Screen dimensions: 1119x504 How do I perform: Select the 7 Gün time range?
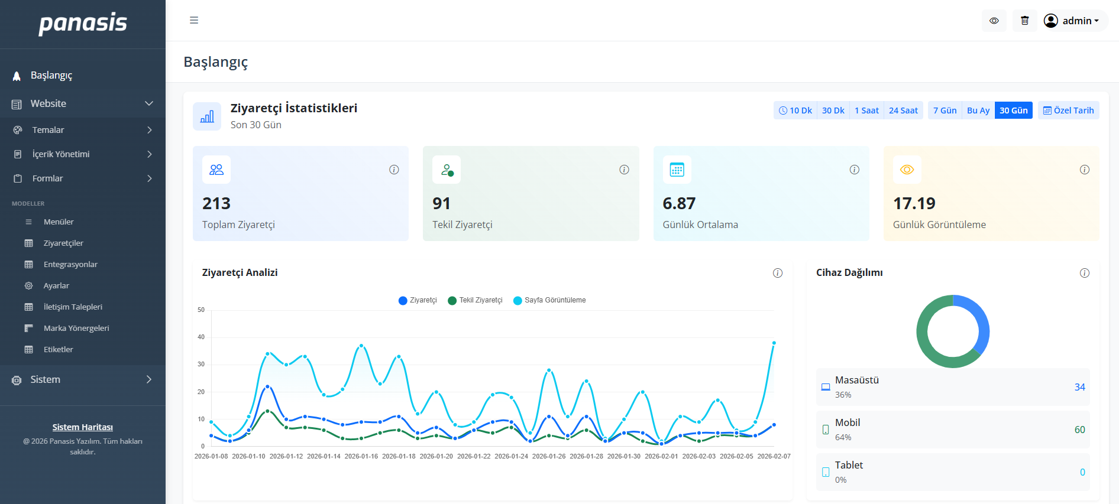tap(945, 110)
